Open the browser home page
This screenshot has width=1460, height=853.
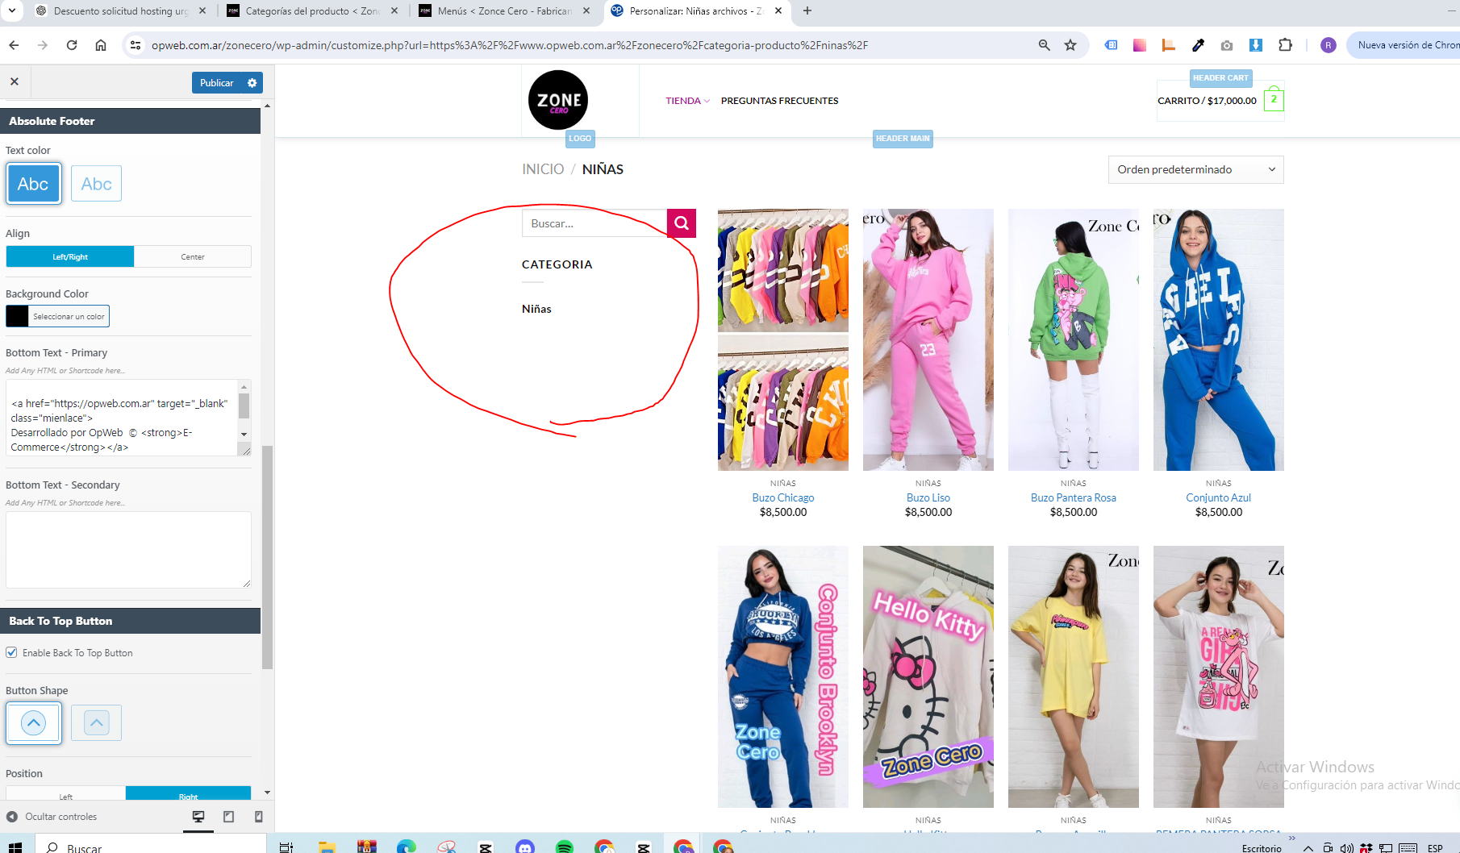[101, 45]
